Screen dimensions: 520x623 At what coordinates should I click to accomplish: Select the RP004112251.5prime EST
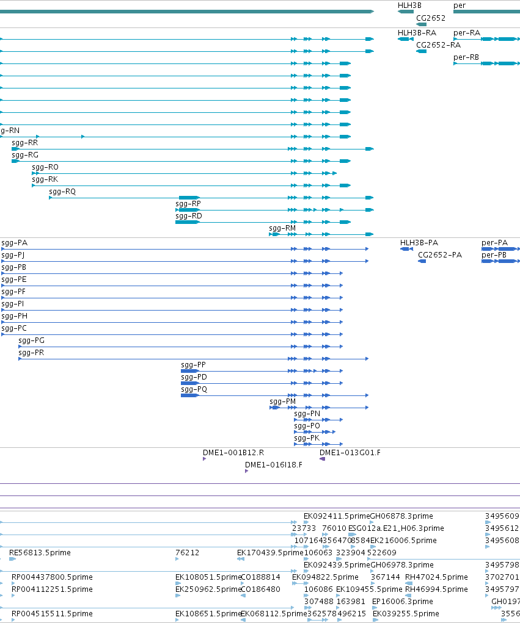13,596
